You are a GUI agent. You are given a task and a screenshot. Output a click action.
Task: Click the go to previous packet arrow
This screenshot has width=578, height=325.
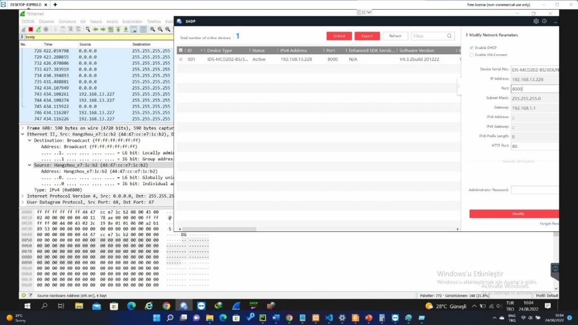click(x=96, y=29)
